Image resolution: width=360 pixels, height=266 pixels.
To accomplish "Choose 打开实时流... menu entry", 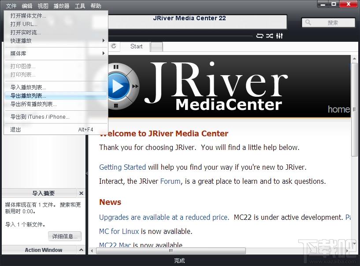I will tap(56, 32).
